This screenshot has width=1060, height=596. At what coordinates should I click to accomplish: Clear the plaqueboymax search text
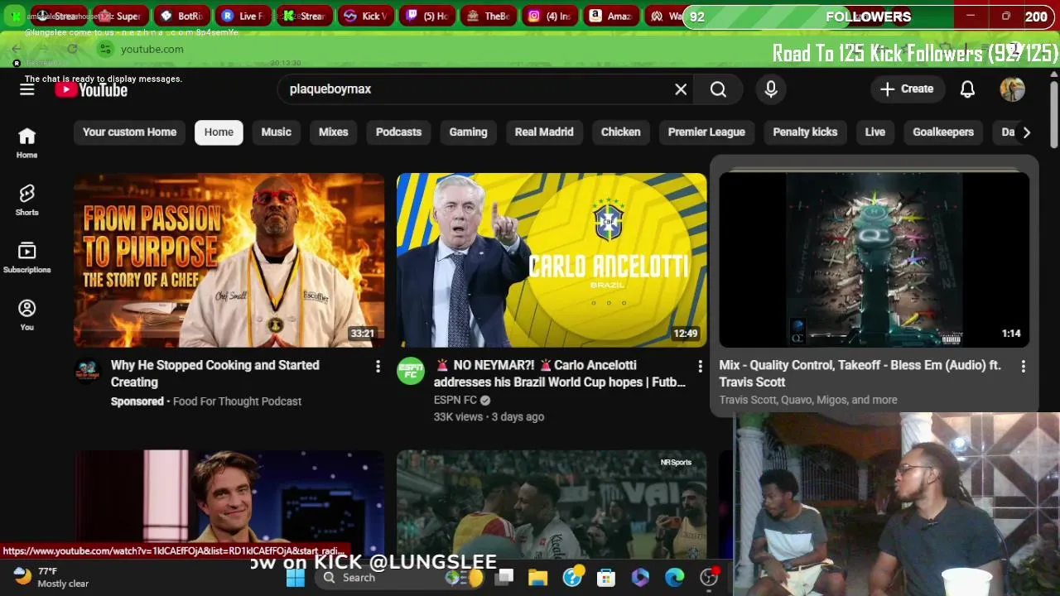click(x=681, y=89)
